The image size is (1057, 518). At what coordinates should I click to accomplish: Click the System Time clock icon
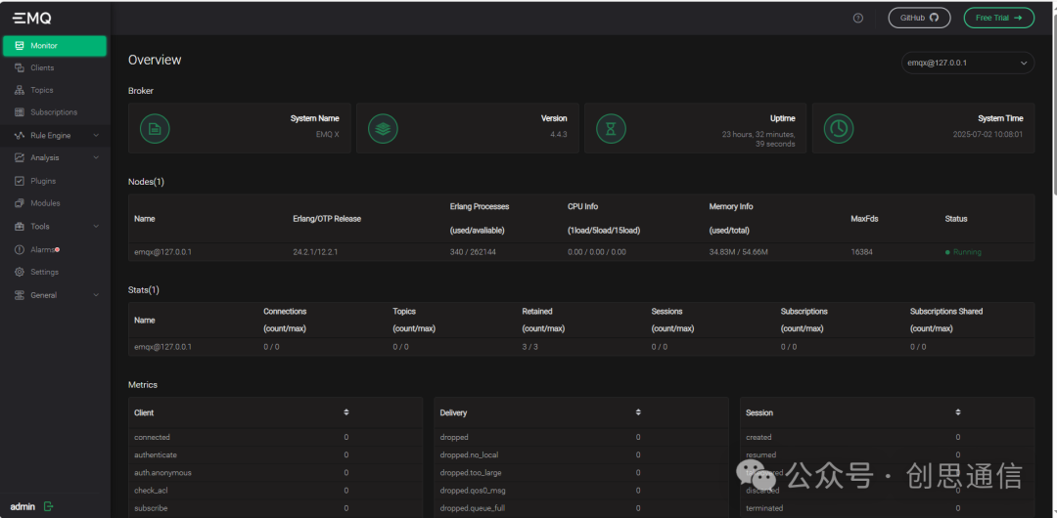(839, 128)
